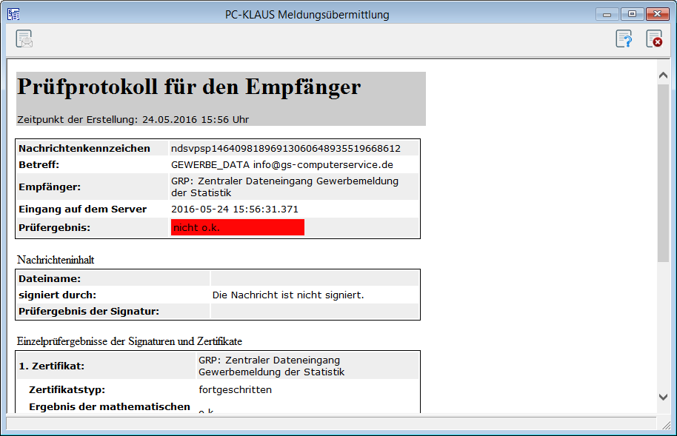Open help via the question mark icon
The width and height of the screenshot is (677, 436).
(x=624, y=39)
